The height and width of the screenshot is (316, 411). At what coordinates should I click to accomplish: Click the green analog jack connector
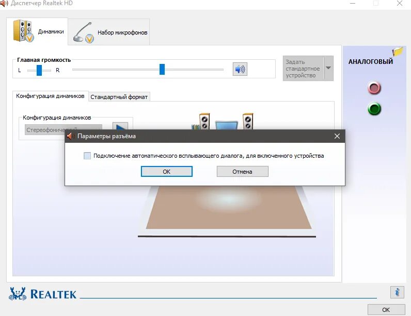tap(374, 109)
